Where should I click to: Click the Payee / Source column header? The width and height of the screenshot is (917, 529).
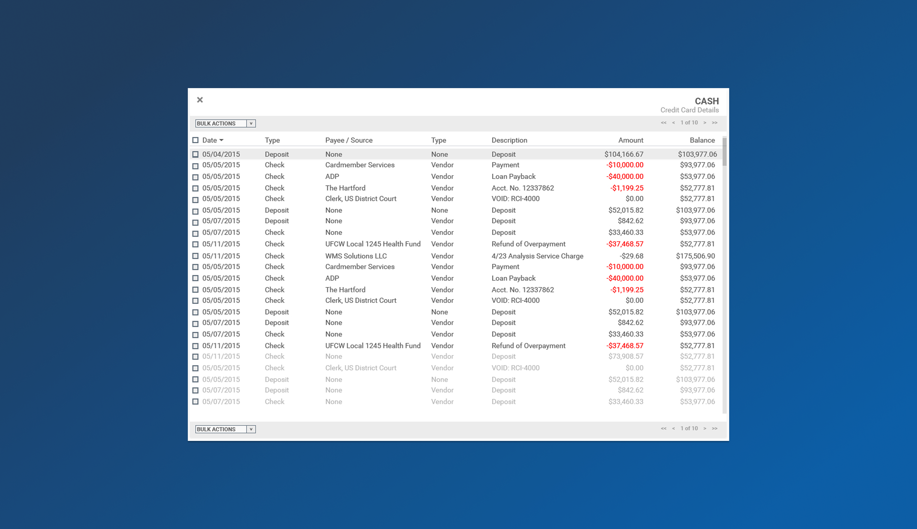[348, 140]
